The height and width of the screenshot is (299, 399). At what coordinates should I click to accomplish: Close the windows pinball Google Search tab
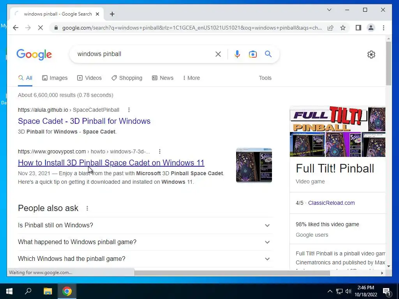click(x=97, y=14)
